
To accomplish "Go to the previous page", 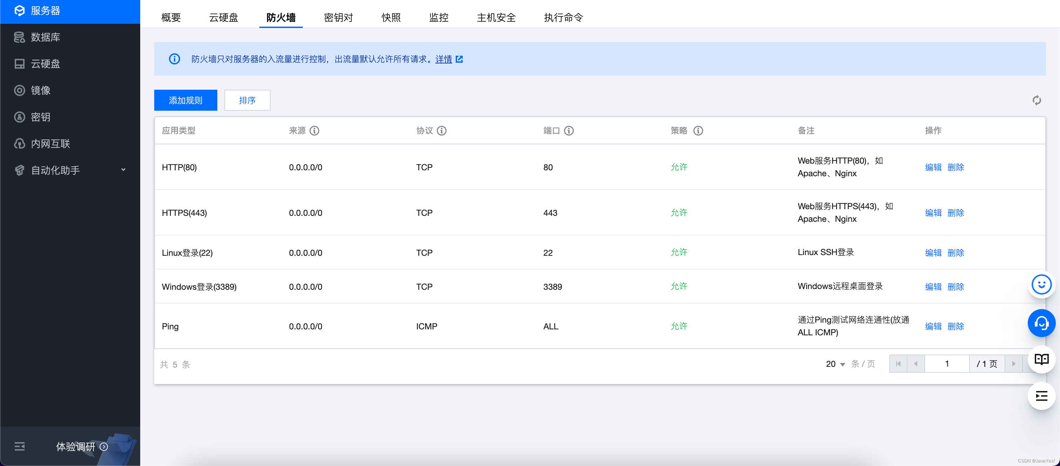I will click(916, 364).
